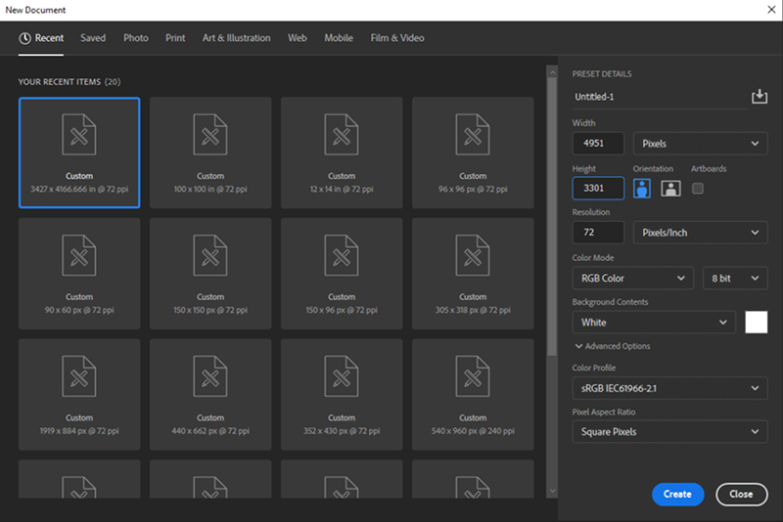Open the Background Contents White dropdown
Image resolution: width=783 pixels, height=522 pixels.
pyautogui.click(x=653, y=323)
